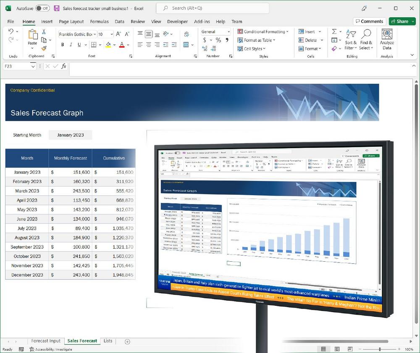Switch to the Forecast Input sheet tab
Image resolution: width=420 pixels, height=353 pixels.
[46, 341]
